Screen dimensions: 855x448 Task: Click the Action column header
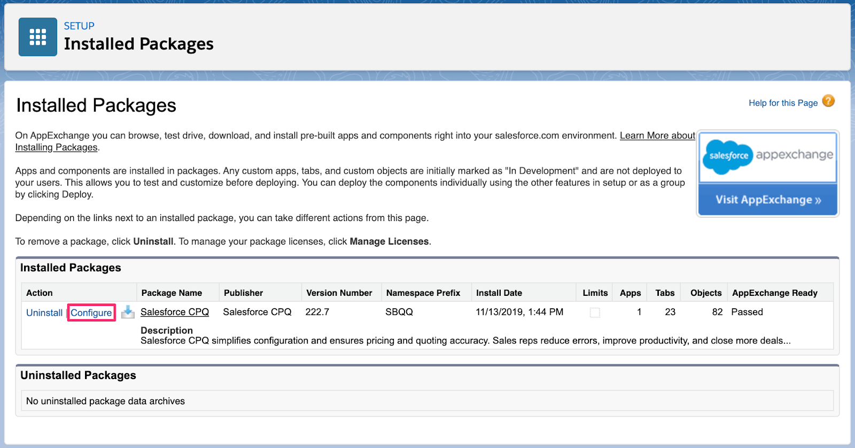(x=40, y=293)
